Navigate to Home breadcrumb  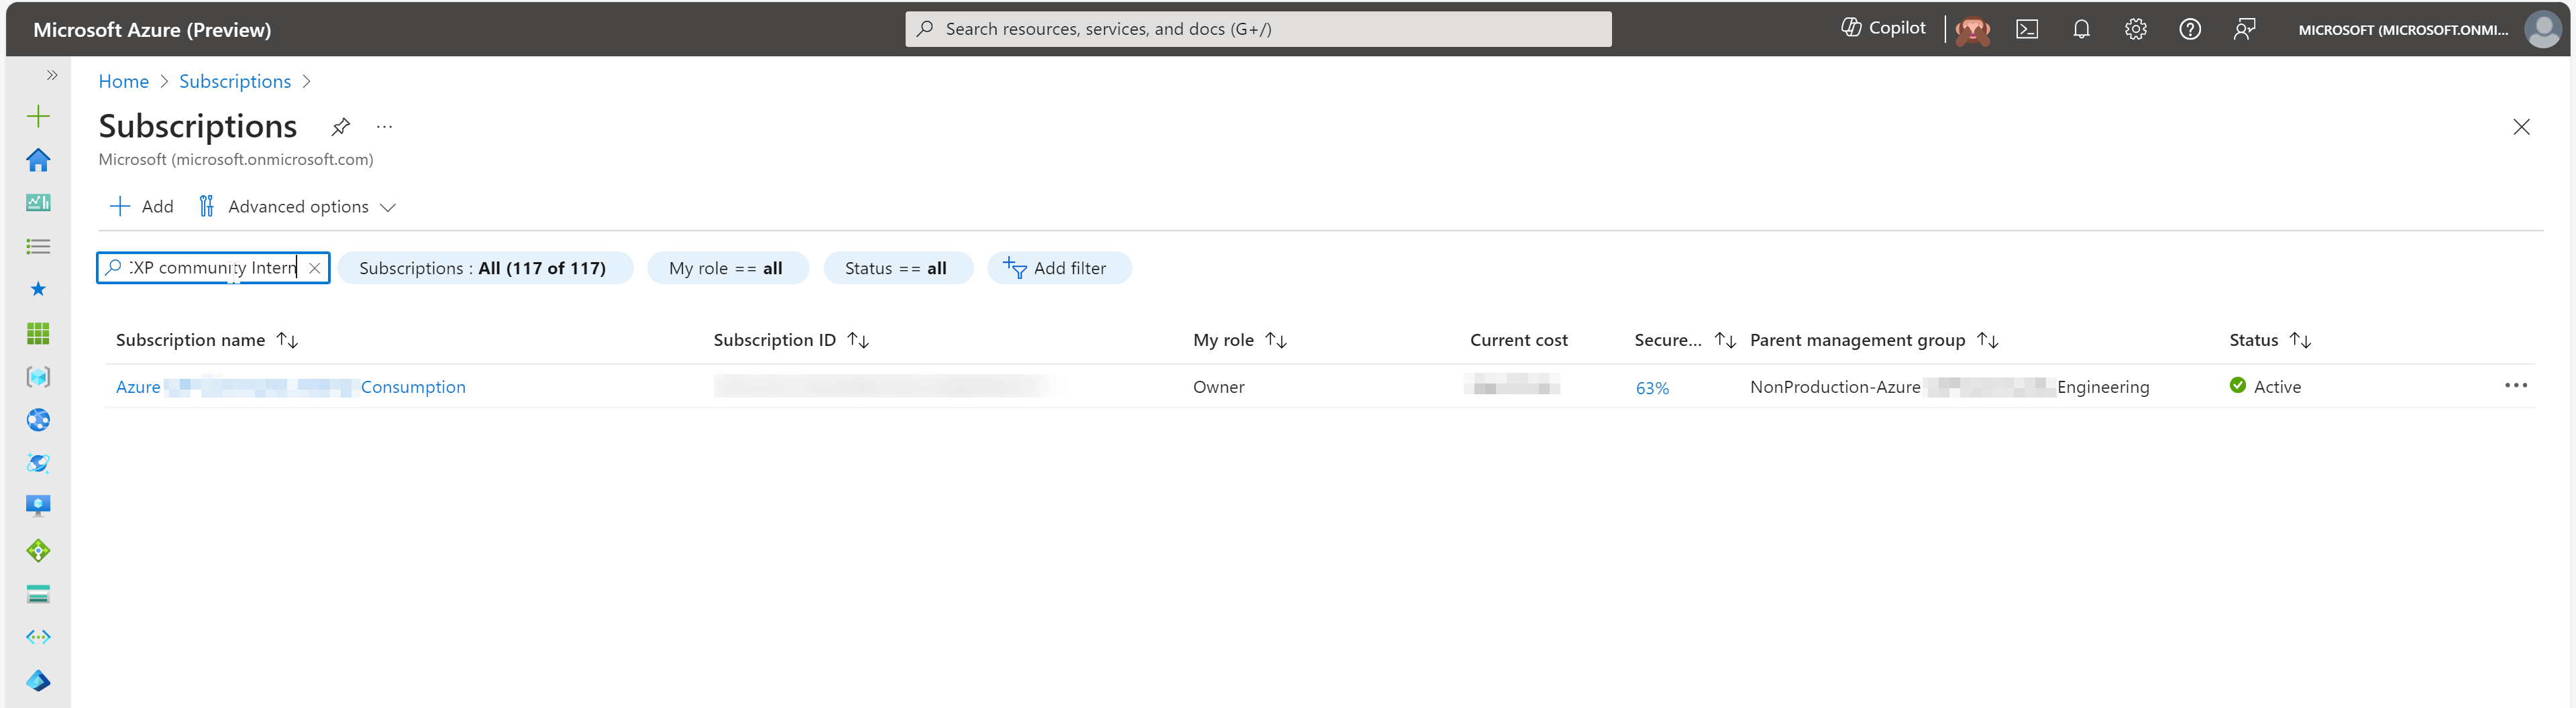coord(123,81)
